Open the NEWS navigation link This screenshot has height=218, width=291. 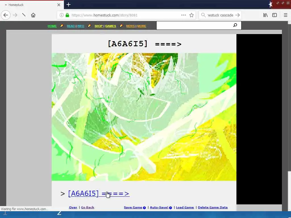pos(130,26)
